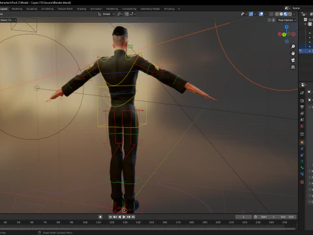Screen dimensions: 313x235
Task: Expand the viewport shading options arrow
Action: click(294, 14)
